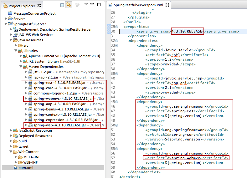
Task: Minimize the Project Explorer panel
Action: pyautogui.click(x=92, y=4)
